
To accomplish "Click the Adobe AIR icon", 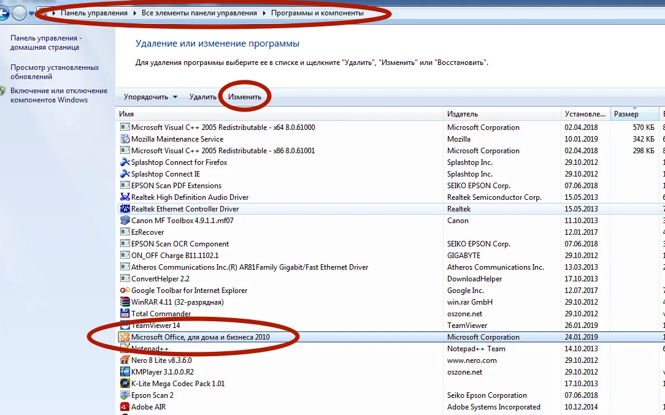I will (125, 406).
